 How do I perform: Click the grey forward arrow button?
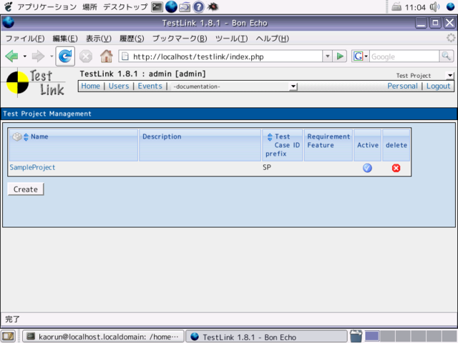click(x=38, y=56)
